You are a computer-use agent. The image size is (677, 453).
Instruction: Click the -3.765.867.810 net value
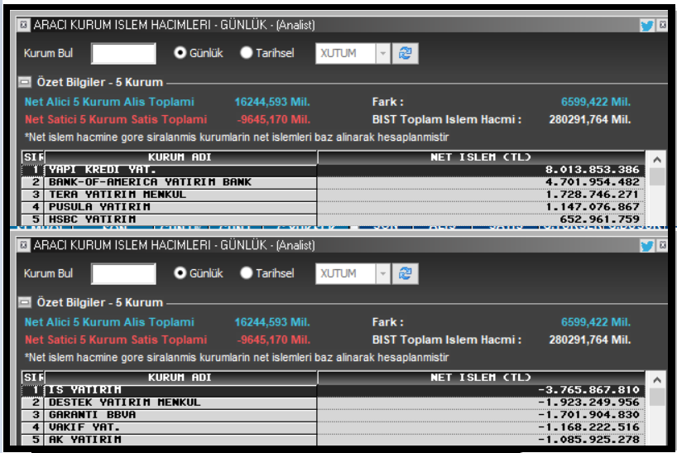588,390
